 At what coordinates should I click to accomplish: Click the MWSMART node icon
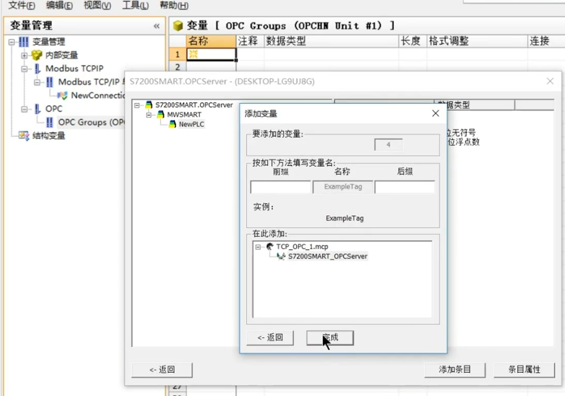click(161, 115)
